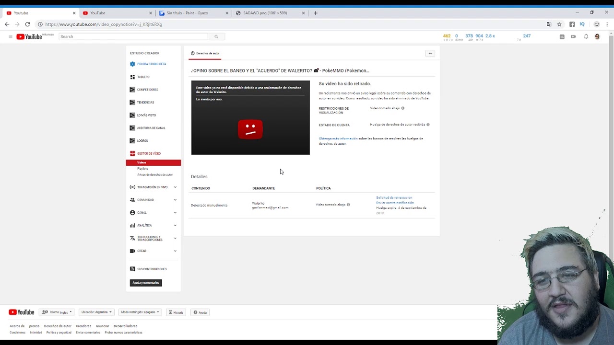Open a new browser tab
Viewport: 614px width, 345px height.
point(315,13)
